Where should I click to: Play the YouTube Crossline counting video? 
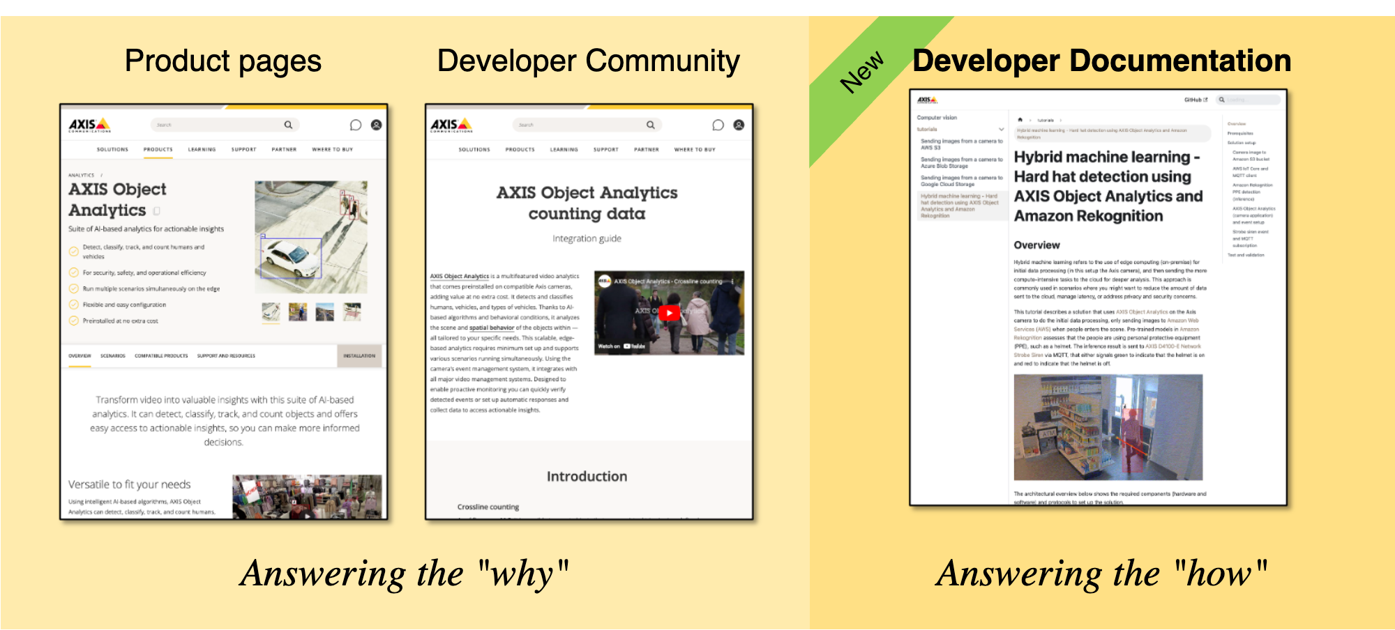[x=669, y=313]
